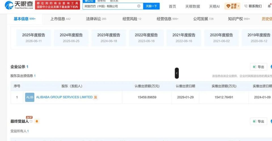The width and height of the screenshot is (272, 141).
Task: Open the 2023年度报告 card
Action: pos(109,38)
